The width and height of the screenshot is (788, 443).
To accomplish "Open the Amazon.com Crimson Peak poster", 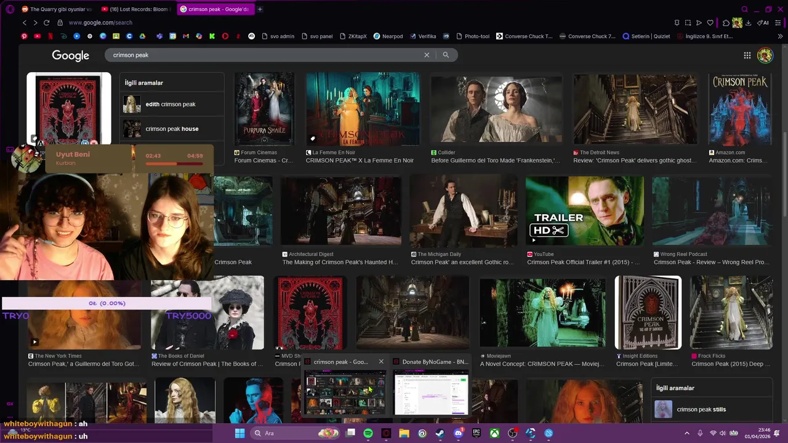I will 739,110.
